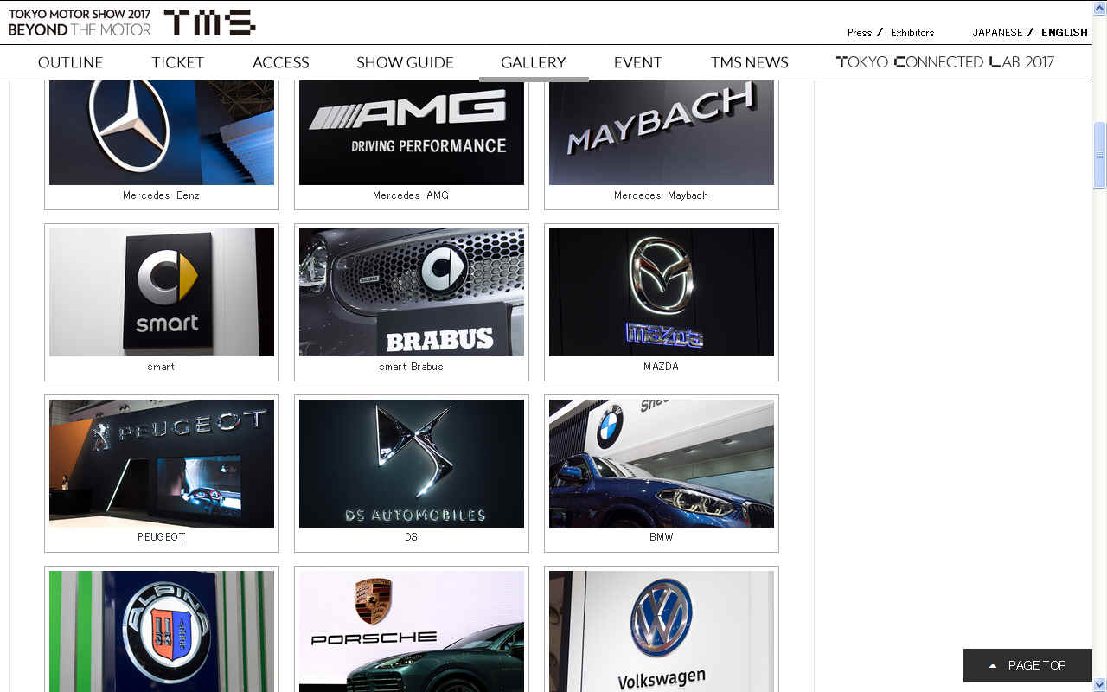Screen dimensions: 1107x692
Task: Click the "smart Brabus" caption
Action: [x=411, y=367]
